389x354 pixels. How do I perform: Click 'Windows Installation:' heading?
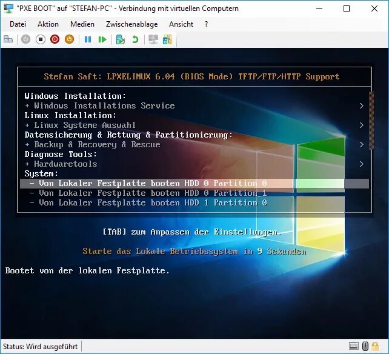(75, 96)
